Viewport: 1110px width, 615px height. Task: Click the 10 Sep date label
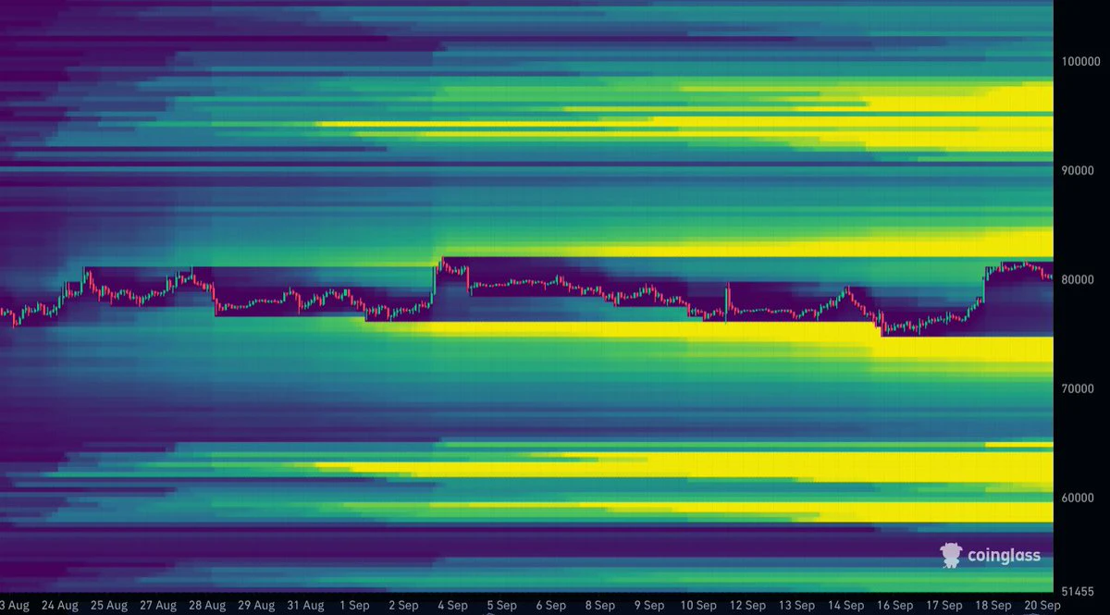point(697,606)
